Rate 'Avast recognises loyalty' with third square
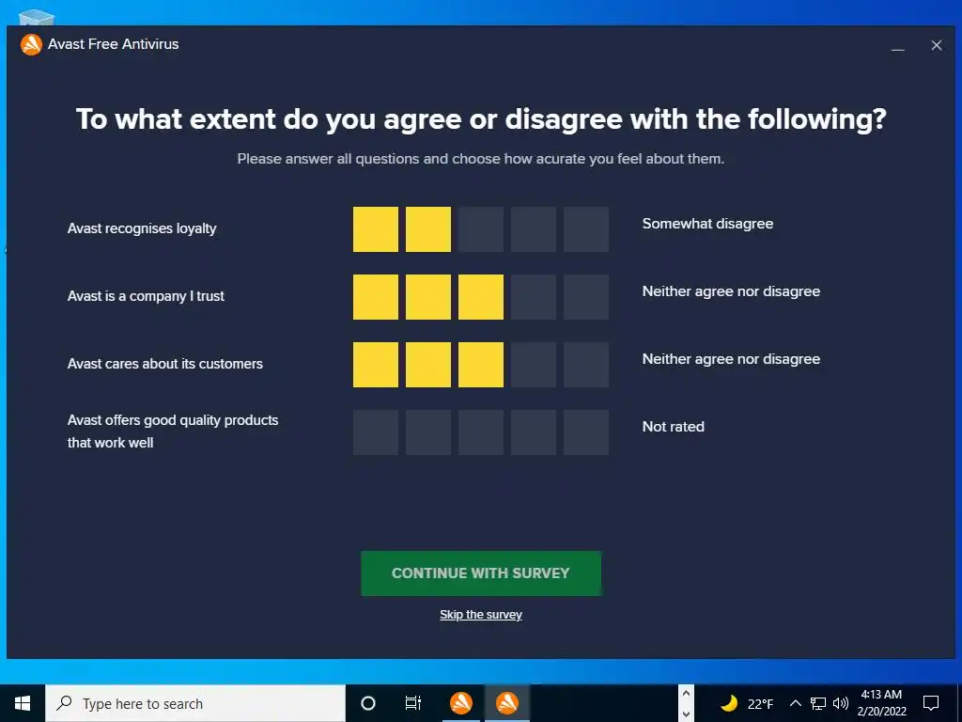The image size is (962, 722). click(481, 229)
